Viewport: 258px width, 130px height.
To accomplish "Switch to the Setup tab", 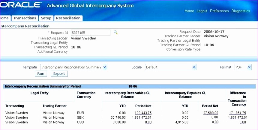I will 46,18.
